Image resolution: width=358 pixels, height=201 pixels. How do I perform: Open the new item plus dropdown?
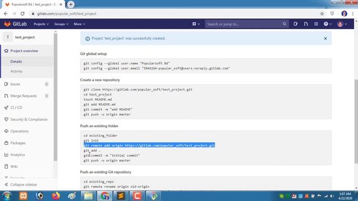(196, 24)
